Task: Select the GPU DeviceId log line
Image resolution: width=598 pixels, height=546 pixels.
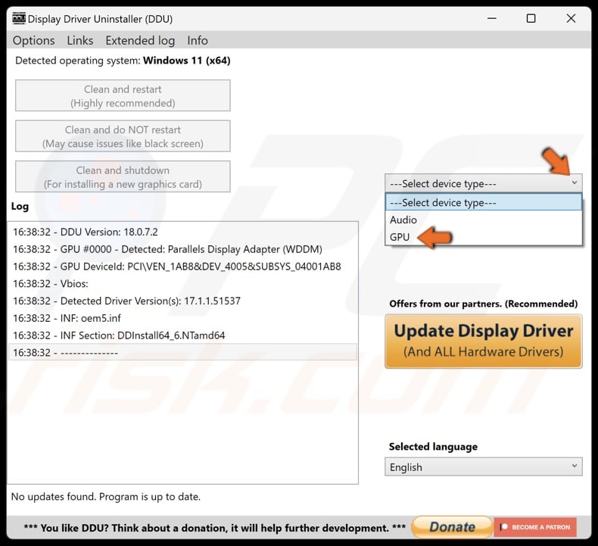Action: coord(182,267)
